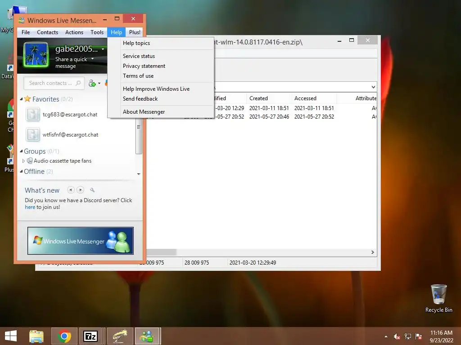Collapse the Offline category
This screenshot has height=345, width=461.
click(21, 172)
